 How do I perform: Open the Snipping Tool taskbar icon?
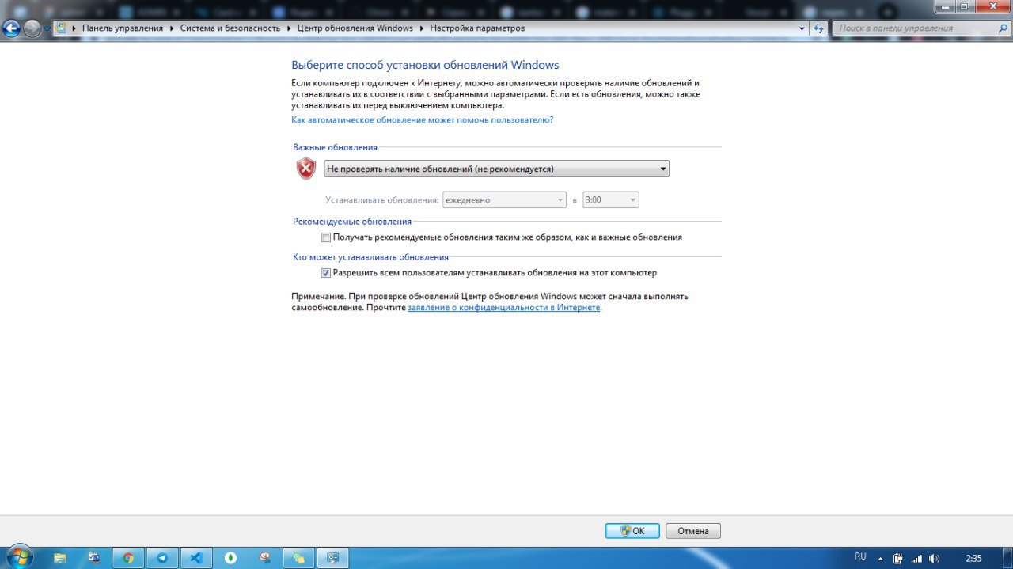click(x=264, y=558)
